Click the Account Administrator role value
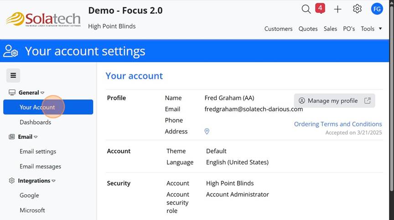The width and height of the screenshot is (394, 220). tap(238, 194)
